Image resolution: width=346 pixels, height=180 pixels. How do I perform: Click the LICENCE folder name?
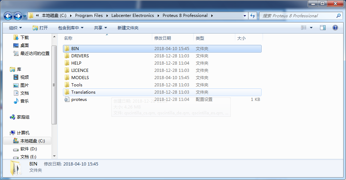click(x=80, y=70)
